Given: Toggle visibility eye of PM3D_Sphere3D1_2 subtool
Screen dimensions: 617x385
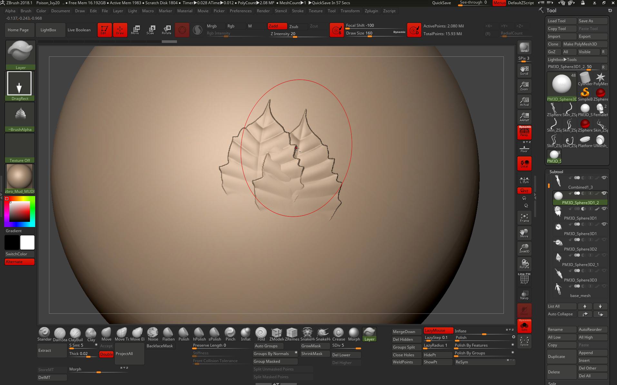Looking at the screenshot, I should coord(604,193).
